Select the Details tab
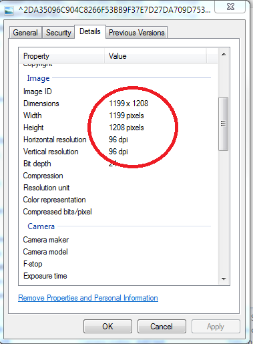Viewport: 253px width, 344px height. click(90, 31)
